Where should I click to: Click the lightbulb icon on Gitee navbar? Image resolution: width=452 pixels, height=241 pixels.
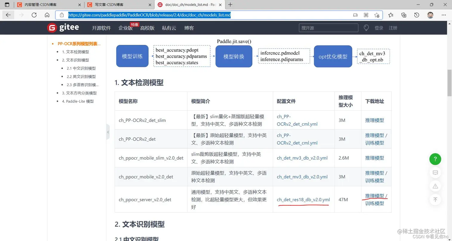click(366, 28)
